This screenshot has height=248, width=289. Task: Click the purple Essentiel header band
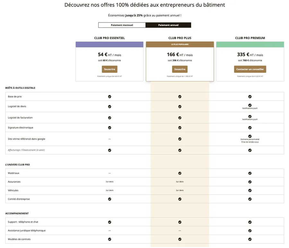(x=109, y=44)
